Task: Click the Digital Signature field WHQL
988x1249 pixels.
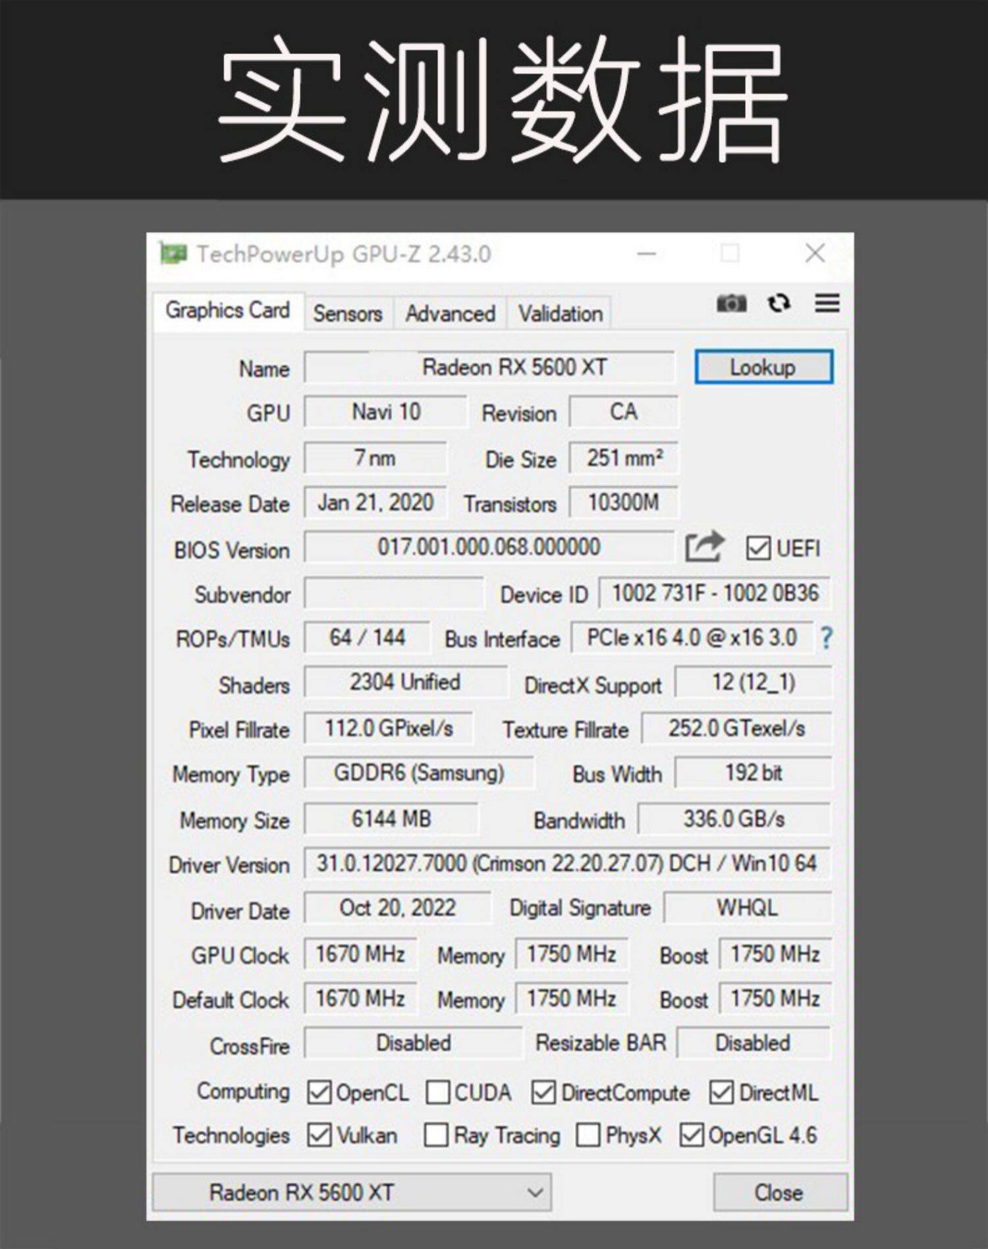Action: (x=748, y=908)
